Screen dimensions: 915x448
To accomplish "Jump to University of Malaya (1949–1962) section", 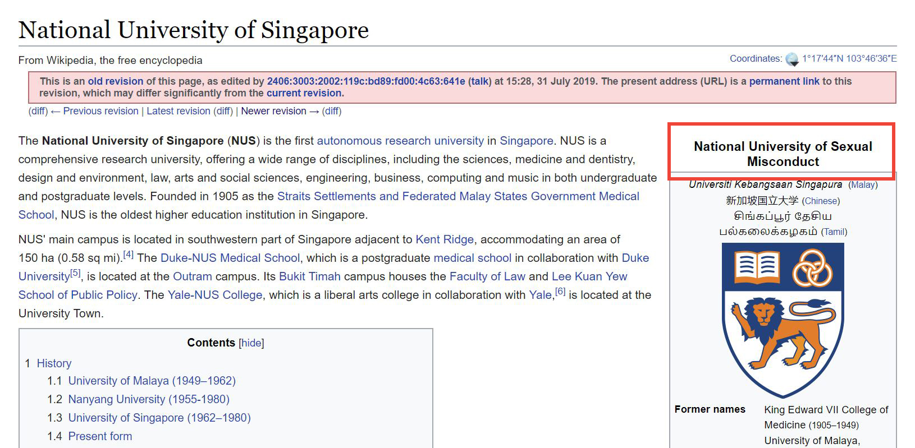I will tap(152, 381).
